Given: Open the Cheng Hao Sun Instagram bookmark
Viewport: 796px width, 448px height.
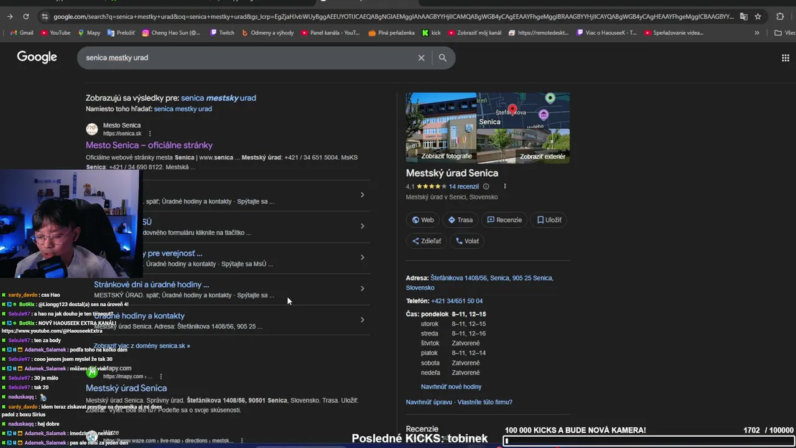Looking at the screenshot, I should (171, 32).
